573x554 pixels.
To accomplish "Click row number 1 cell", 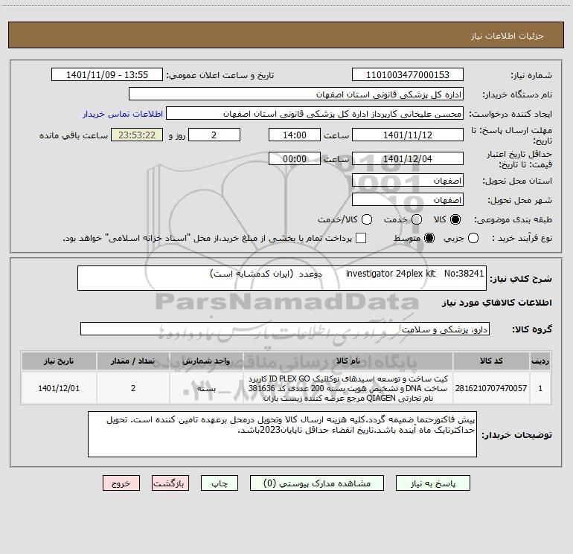I will click(x=540, y=388).
